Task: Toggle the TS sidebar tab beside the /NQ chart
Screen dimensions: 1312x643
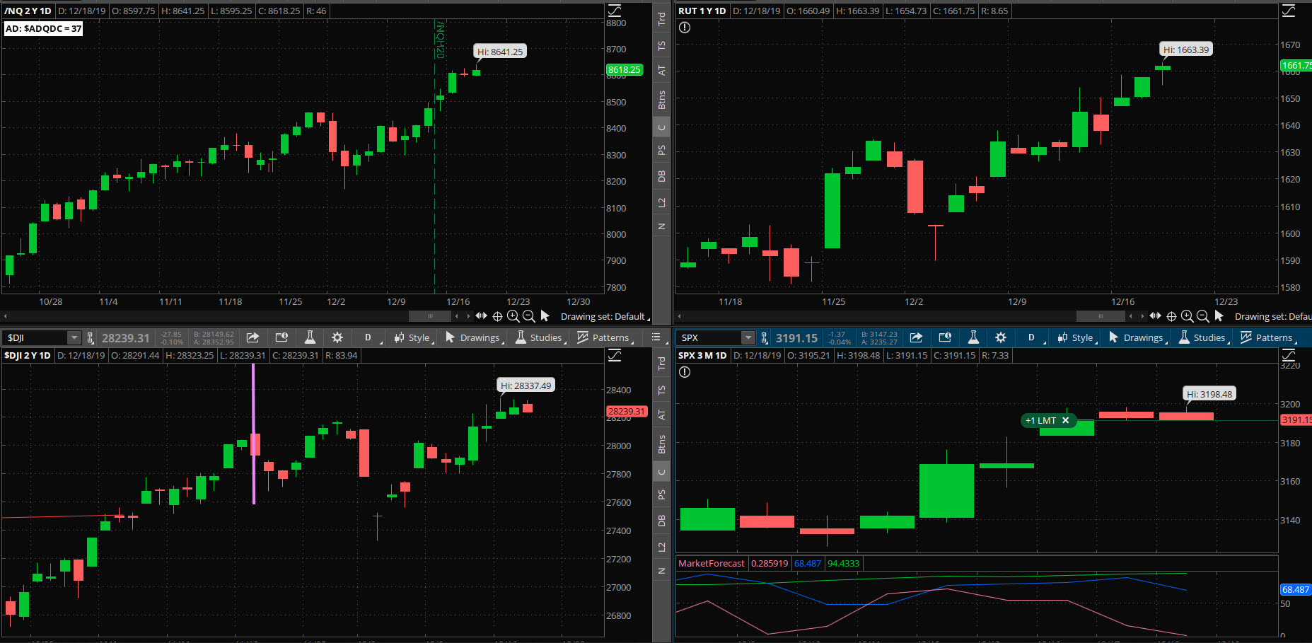Action: coord(662,46)
